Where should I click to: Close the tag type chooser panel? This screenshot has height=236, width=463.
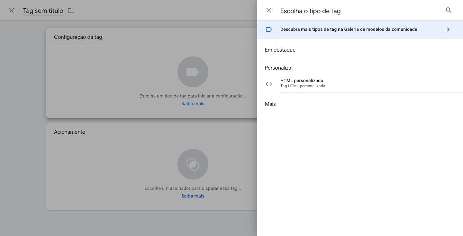(x=269, y=10)
